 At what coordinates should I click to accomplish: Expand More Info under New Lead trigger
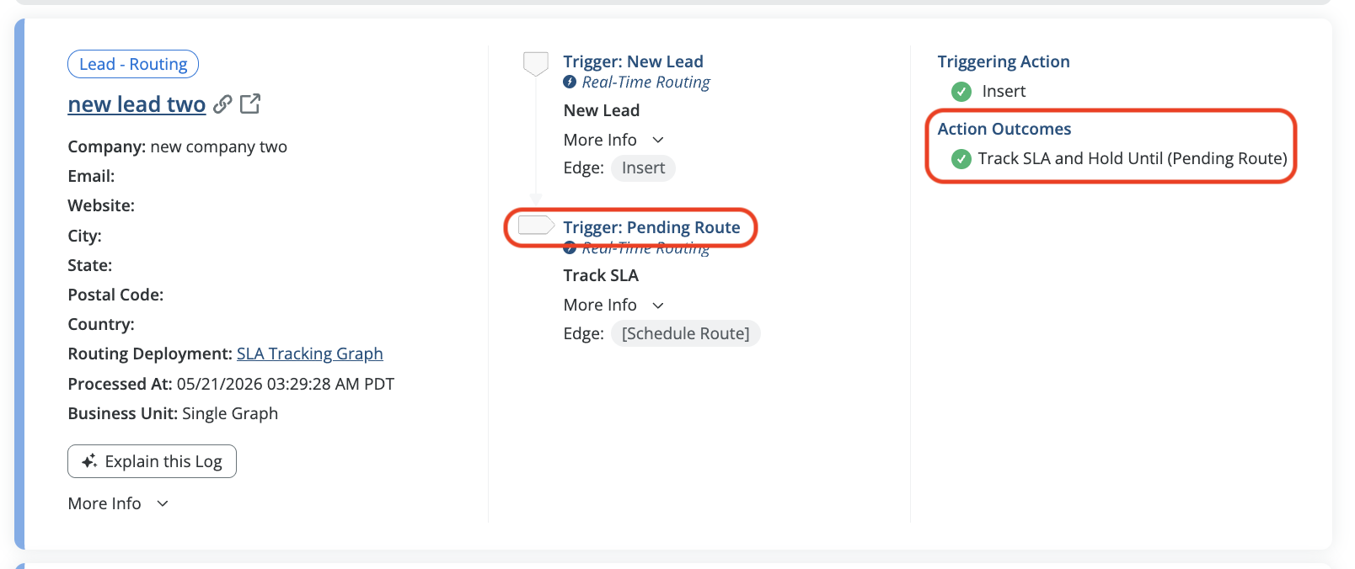click(x=614, y=140)
